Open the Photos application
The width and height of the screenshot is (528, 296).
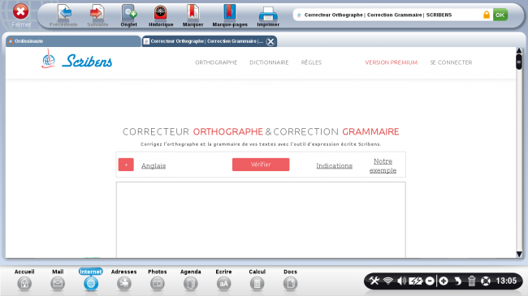click(158, 280)
